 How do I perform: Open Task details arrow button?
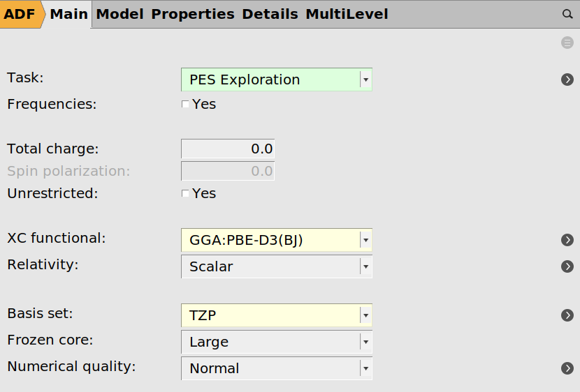click(567, 80)
